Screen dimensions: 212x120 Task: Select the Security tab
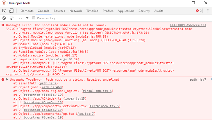point(144,11)
